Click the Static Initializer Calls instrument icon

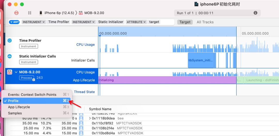[x=10, y=56]
